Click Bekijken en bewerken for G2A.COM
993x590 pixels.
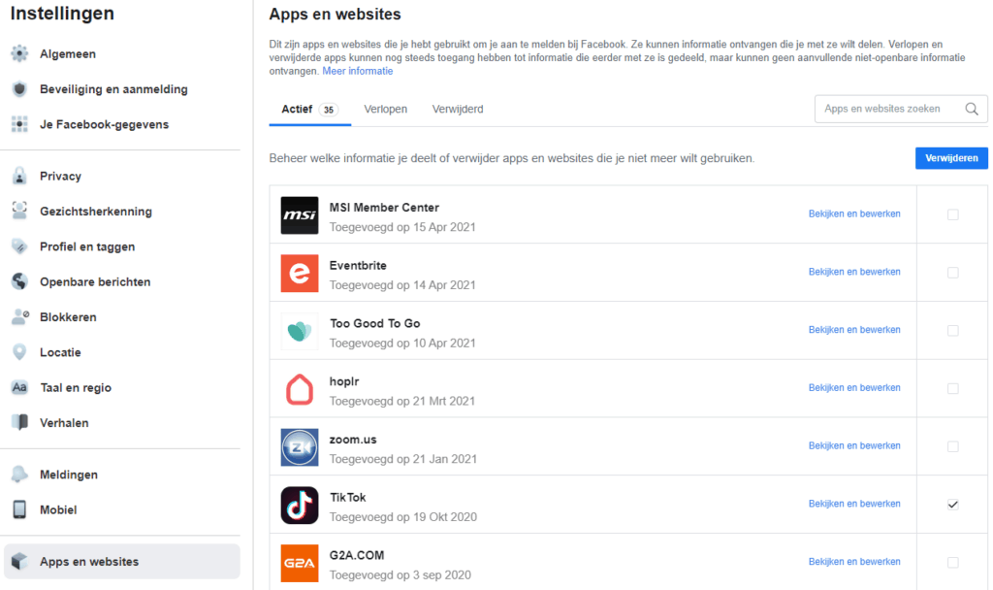coord(854,562)
